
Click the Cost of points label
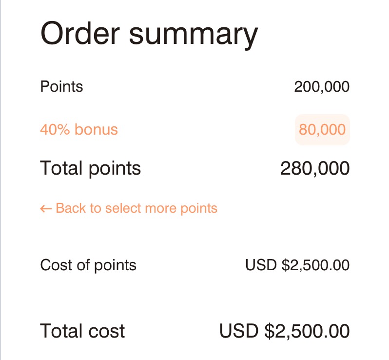point(88,265)
